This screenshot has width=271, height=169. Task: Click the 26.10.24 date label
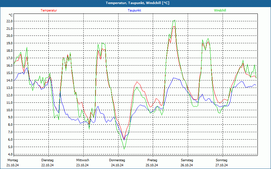pyautogui.click(x=187, y=165)
